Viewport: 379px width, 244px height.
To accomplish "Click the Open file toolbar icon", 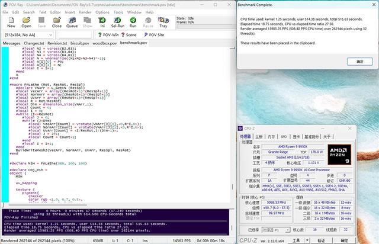I will [27, 23].
